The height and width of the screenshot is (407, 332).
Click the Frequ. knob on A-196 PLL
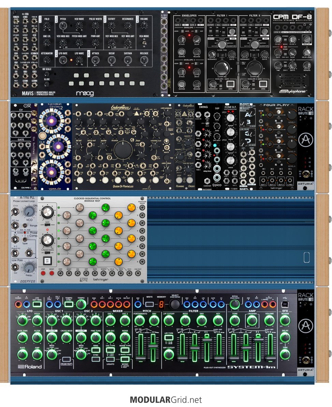pos(29,268)
